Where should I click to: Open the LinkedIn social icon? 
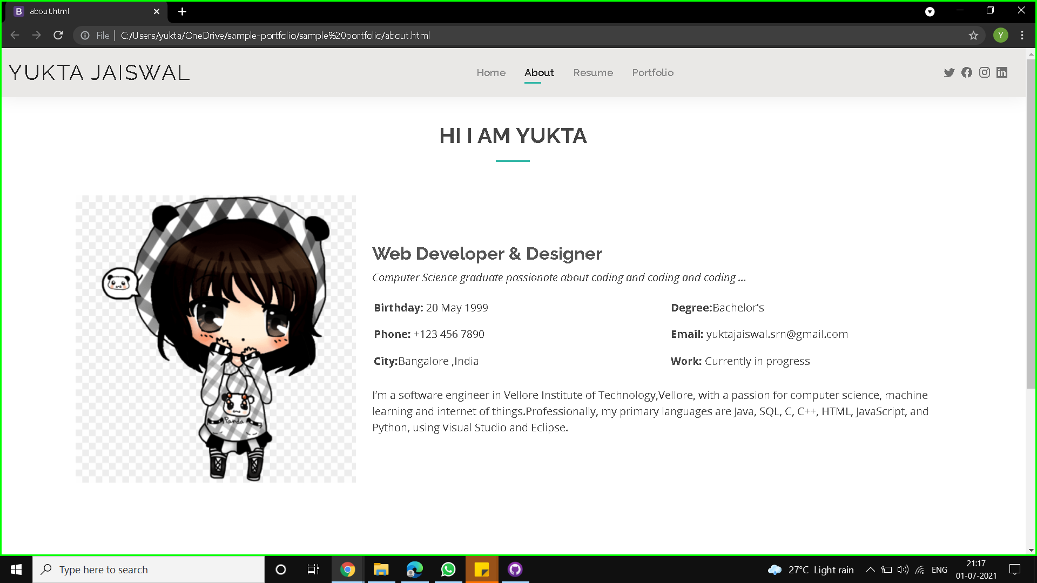tap(1002, 73)
